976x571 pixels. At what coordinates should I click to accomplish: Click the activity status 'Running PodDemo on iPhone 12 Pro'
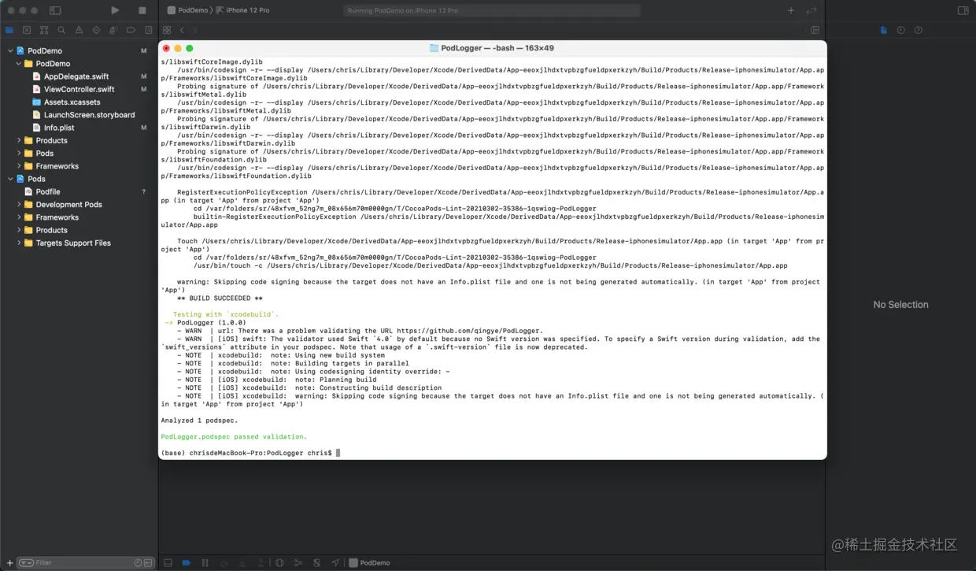(492, 10)
